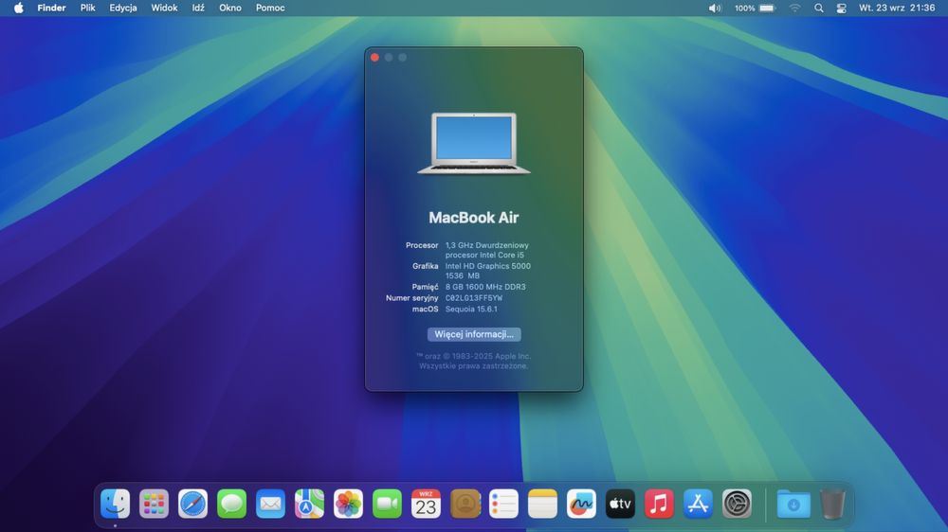Viewport: 948px width, 532px height.
Task: Click the Numer seryjny label
Action: point(412,297)
